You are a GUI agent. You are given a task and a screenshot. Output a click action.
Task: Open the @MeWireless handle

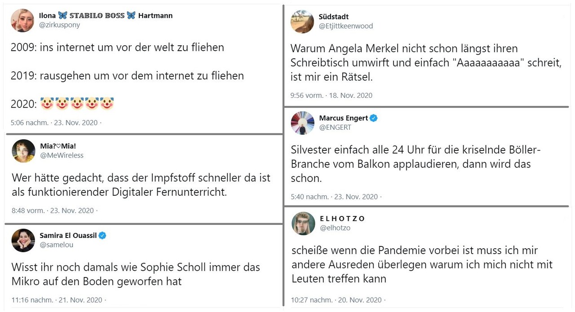(x=62, y=155)
